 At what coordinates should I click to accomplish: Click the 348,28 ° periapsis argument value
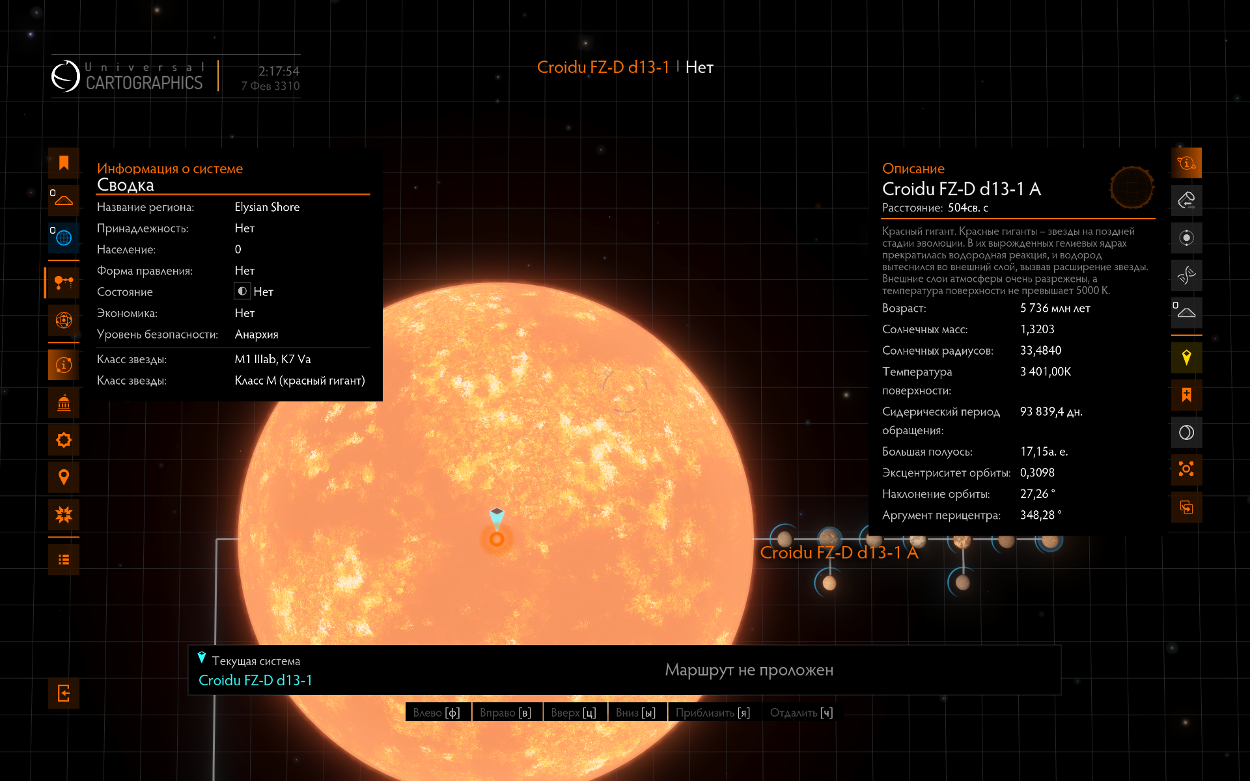pos(1041,515)
